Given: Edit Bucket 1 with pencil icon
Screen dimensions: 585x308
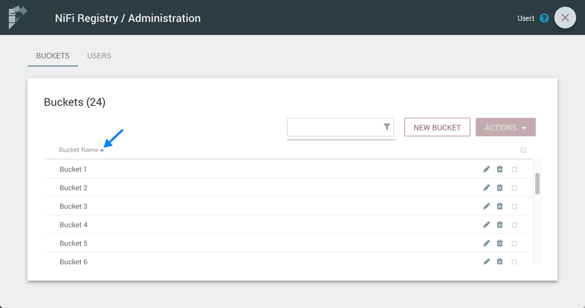Looking at the screenshot, I should [486, 170].
